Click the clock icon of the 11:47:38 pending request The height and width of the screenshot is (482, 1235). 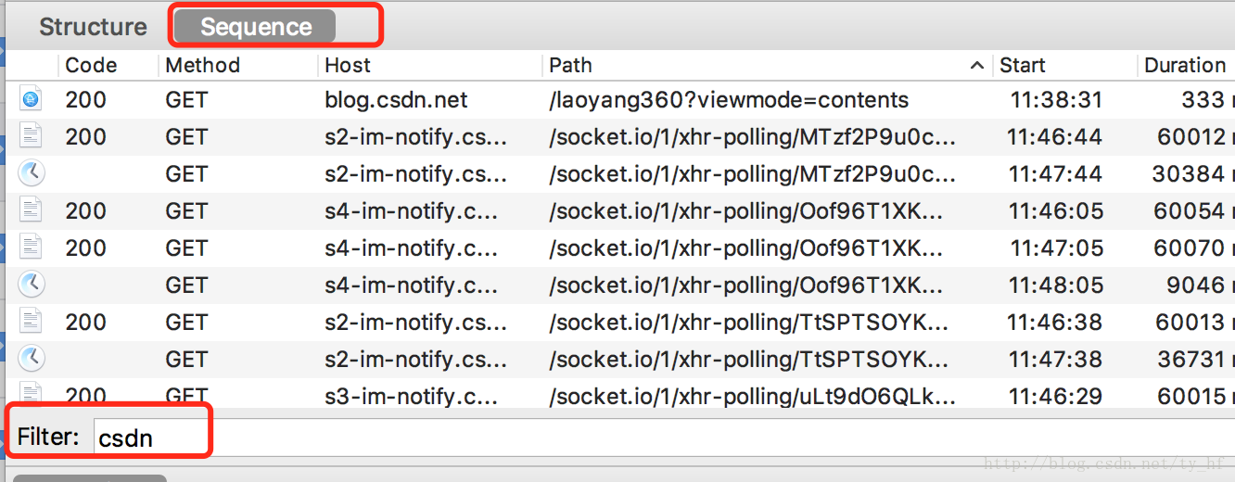click(x=32, y=359)
